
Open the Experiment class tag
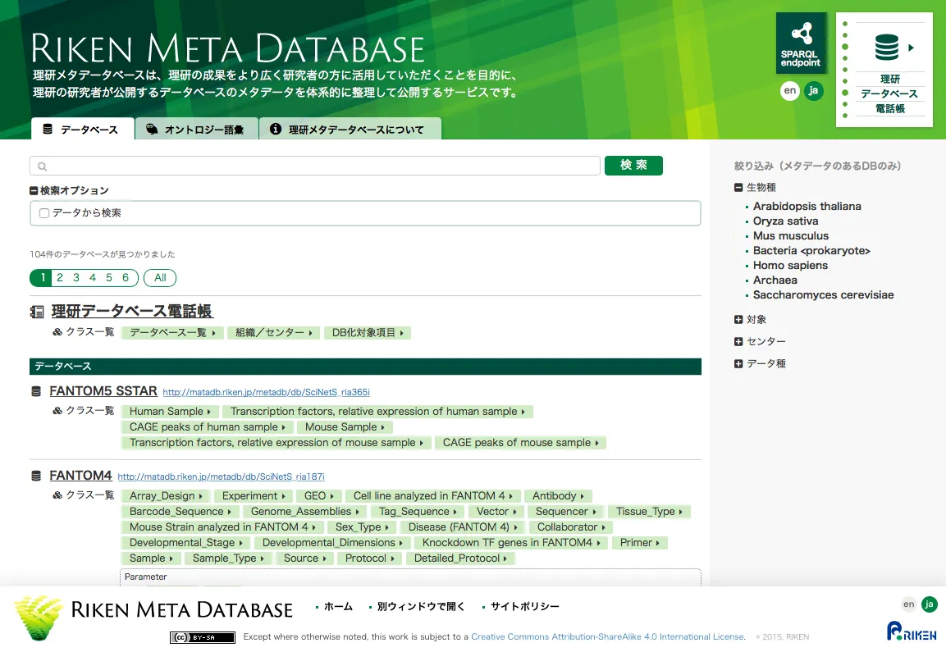click(254, 496)
